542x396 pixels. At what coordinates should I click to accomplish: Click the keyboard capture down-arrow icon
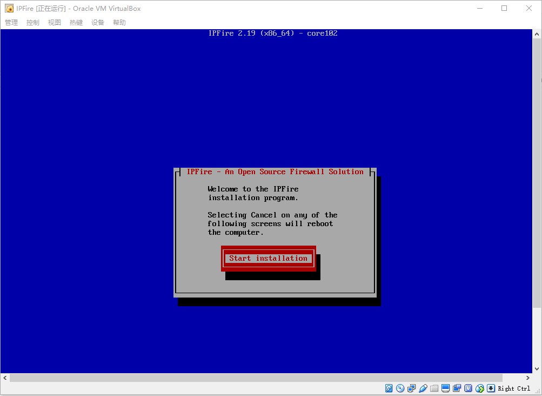(491, 388)
